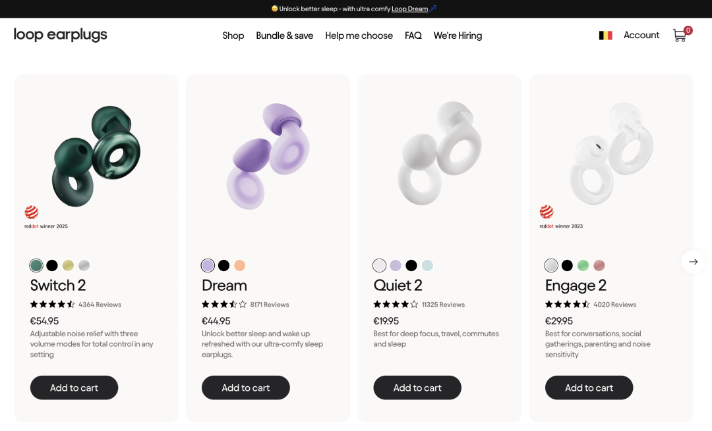Select green color for Engage 2
Screen dimensions: 712x431
click(583, 266)
